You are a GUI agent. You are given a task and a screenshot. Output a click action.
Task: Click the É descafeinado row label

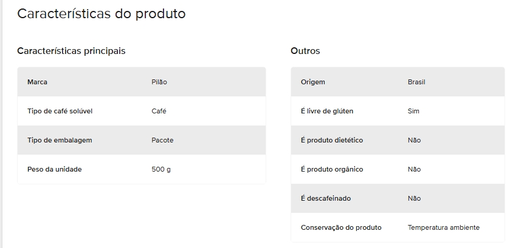point(326,198)
